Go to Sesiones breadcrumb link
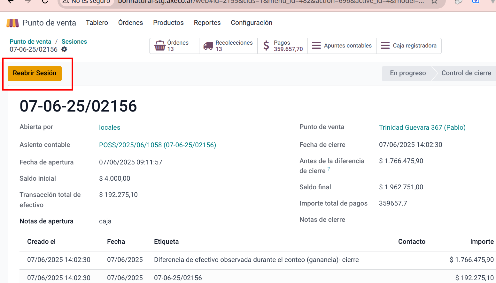The image size is (496, 283). coord(74,42)
